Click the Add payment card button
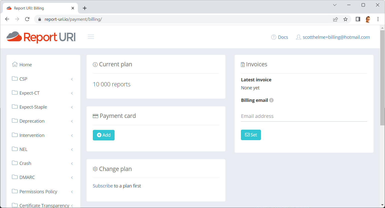The image size is (385, 208). 104,135
